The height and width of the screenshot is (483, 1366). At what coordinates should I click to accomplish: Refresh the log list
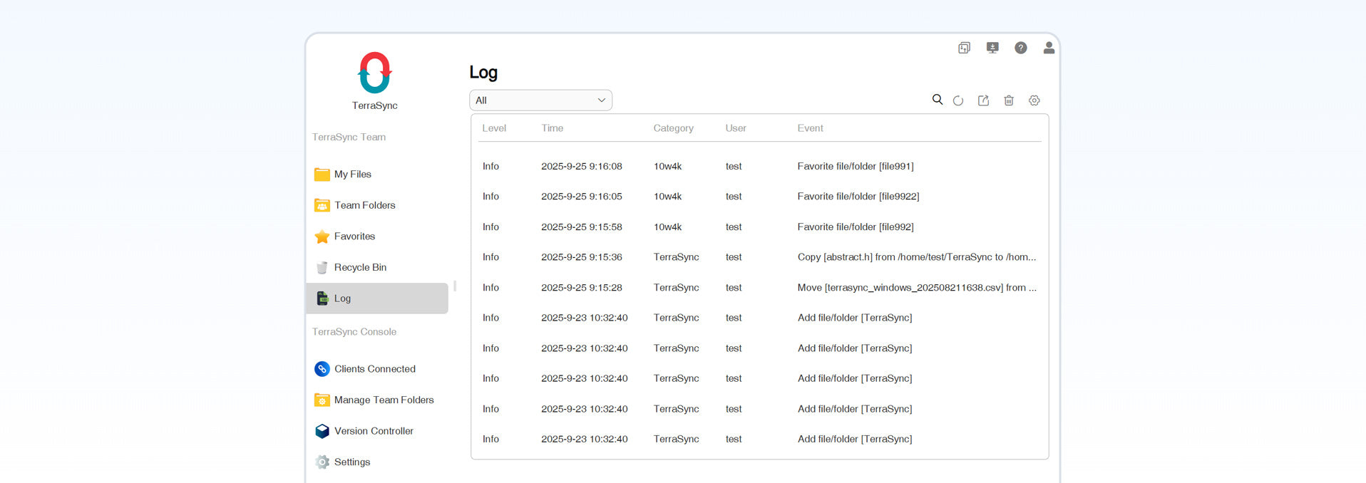point(958,100)
